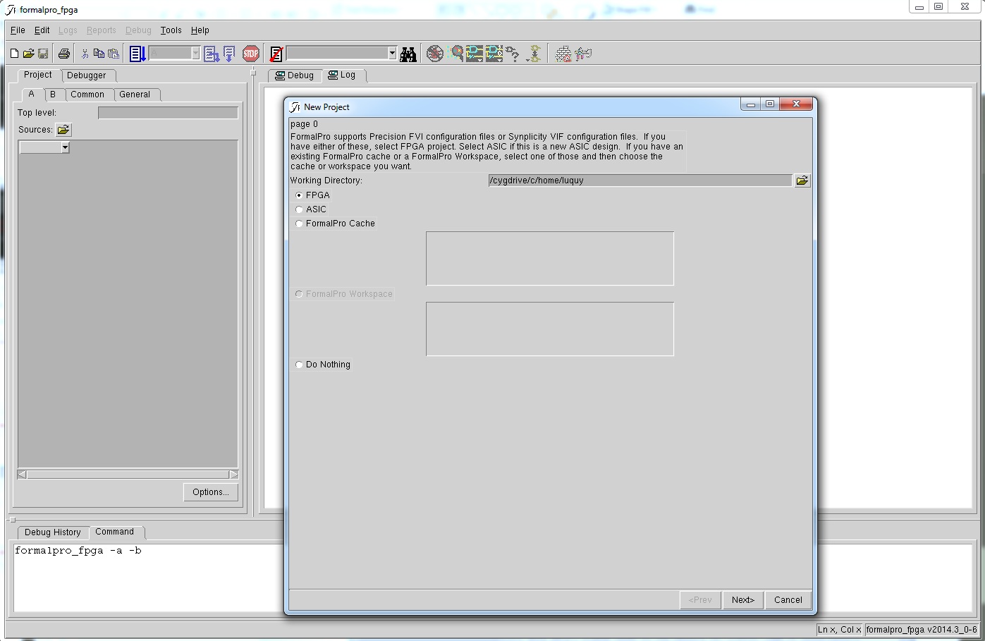Click the Next> button
The image size is (985, 641).
tap(743, 600)
